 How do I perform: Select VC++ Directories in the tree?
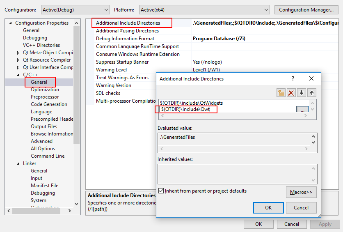pos(41,45)
